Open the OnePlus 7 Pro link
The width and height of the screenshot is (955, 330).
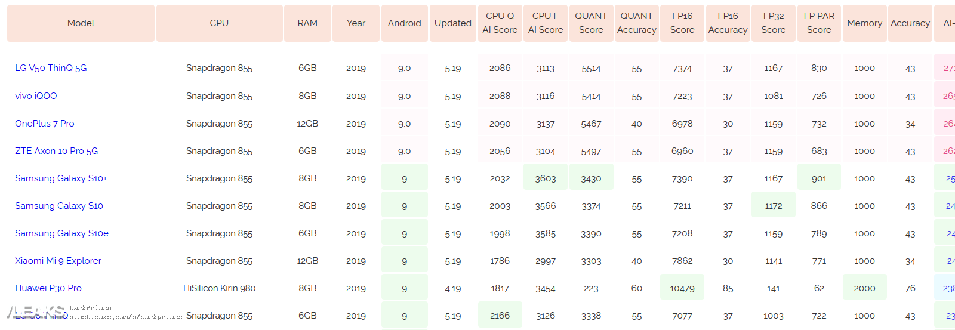pos(45,124)
